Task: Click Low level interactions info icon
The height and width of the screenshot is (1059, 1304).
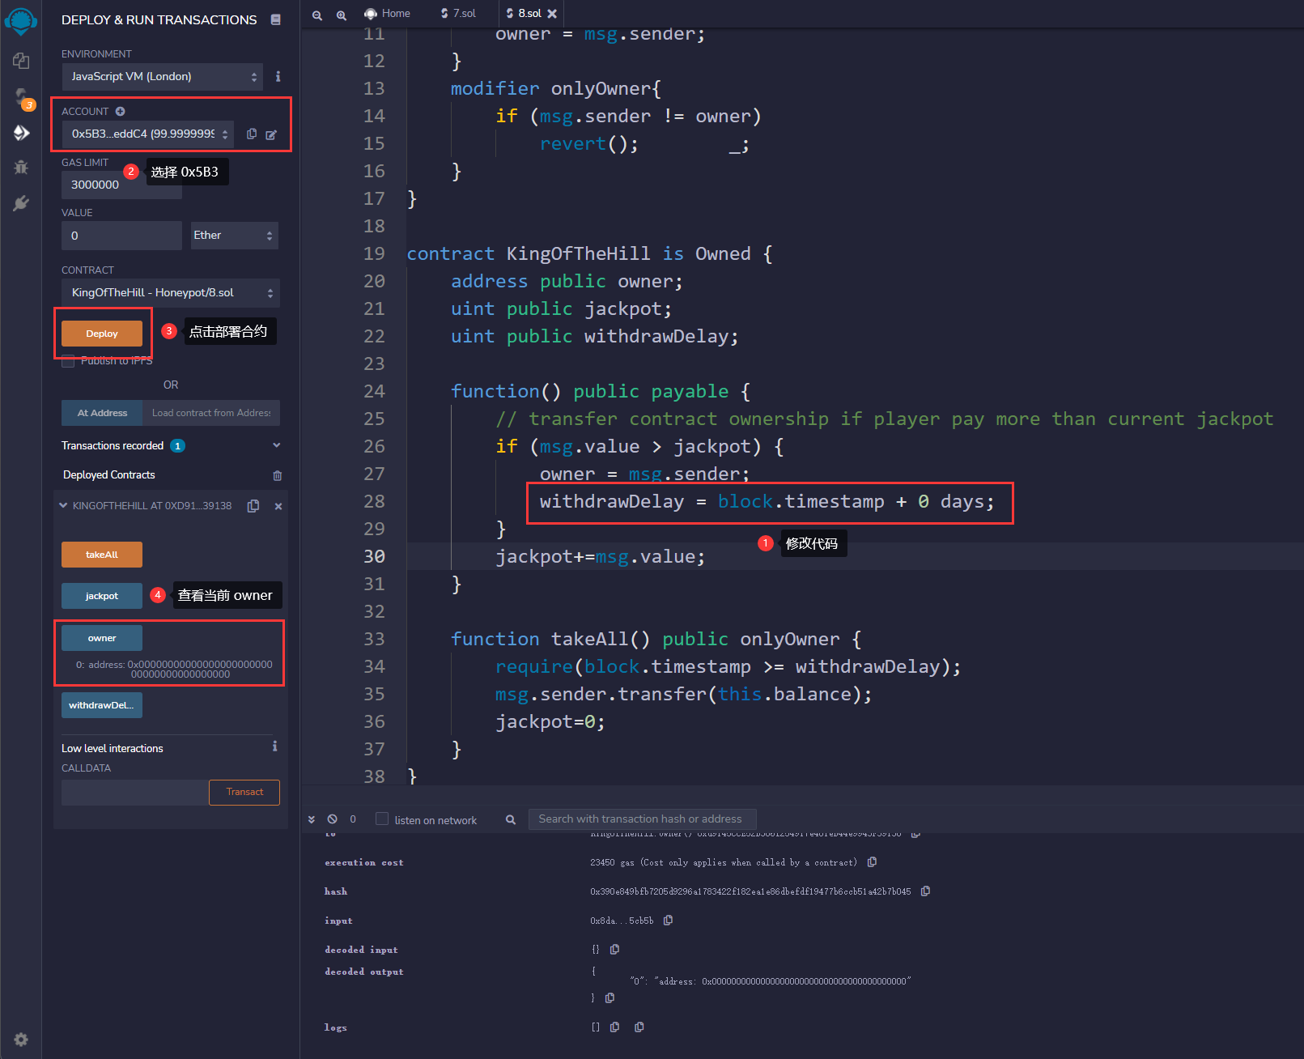Action: click(274, 746)
